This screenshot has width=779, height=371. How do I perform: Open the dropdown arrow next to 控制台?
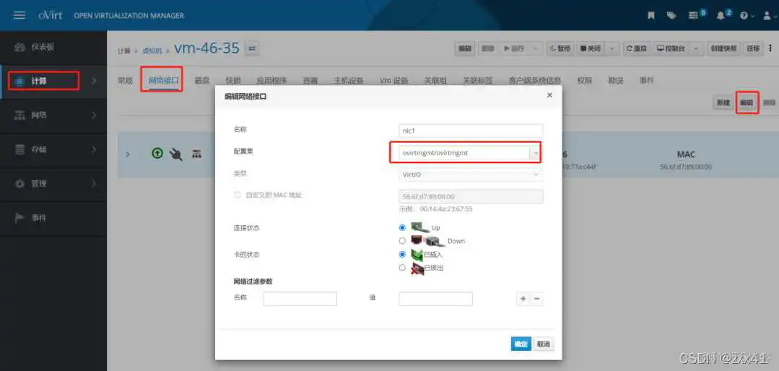pos(696,48)
